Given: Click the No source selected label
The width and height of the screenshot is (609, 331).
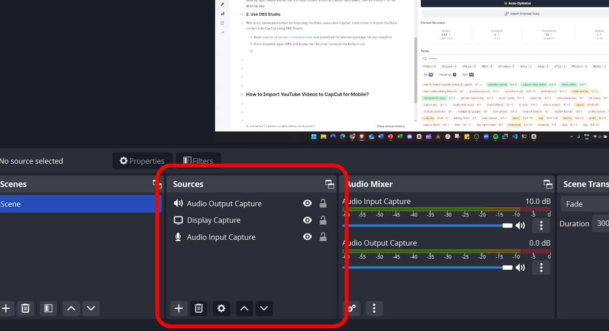Looking at the screenshot, I should click(x=31, y=161).
